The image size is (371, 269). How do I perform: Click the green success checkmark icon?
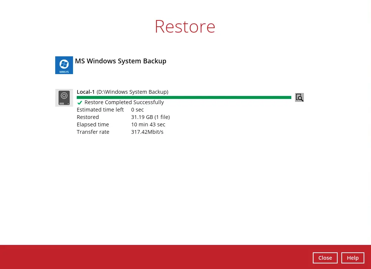coord(80,103)
